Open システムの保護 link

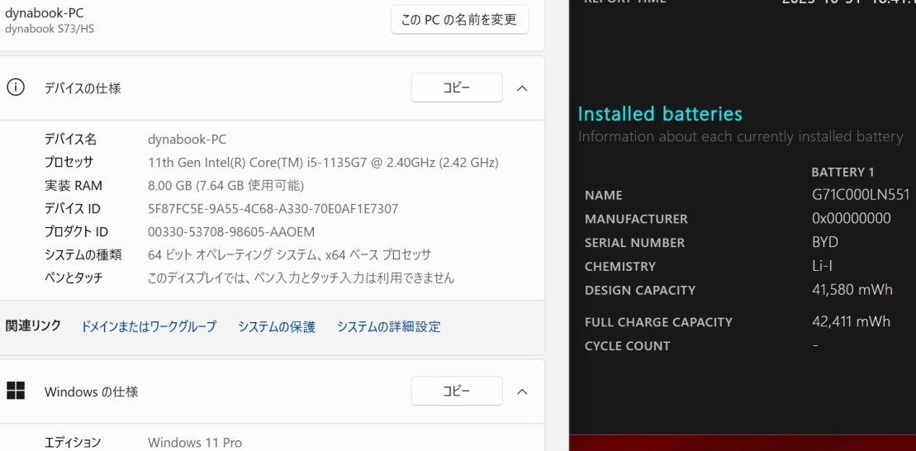pos(277,326)
